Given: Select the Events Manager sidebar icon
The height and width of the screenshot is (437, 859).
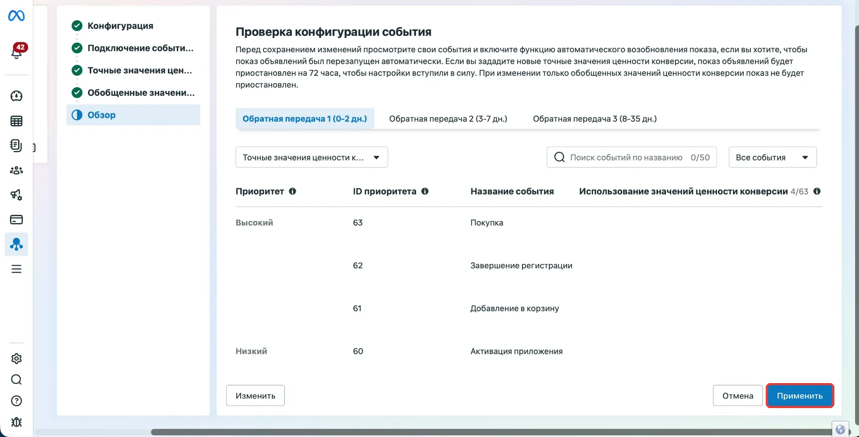Looking at the screenshot, I should pos(16,244).
